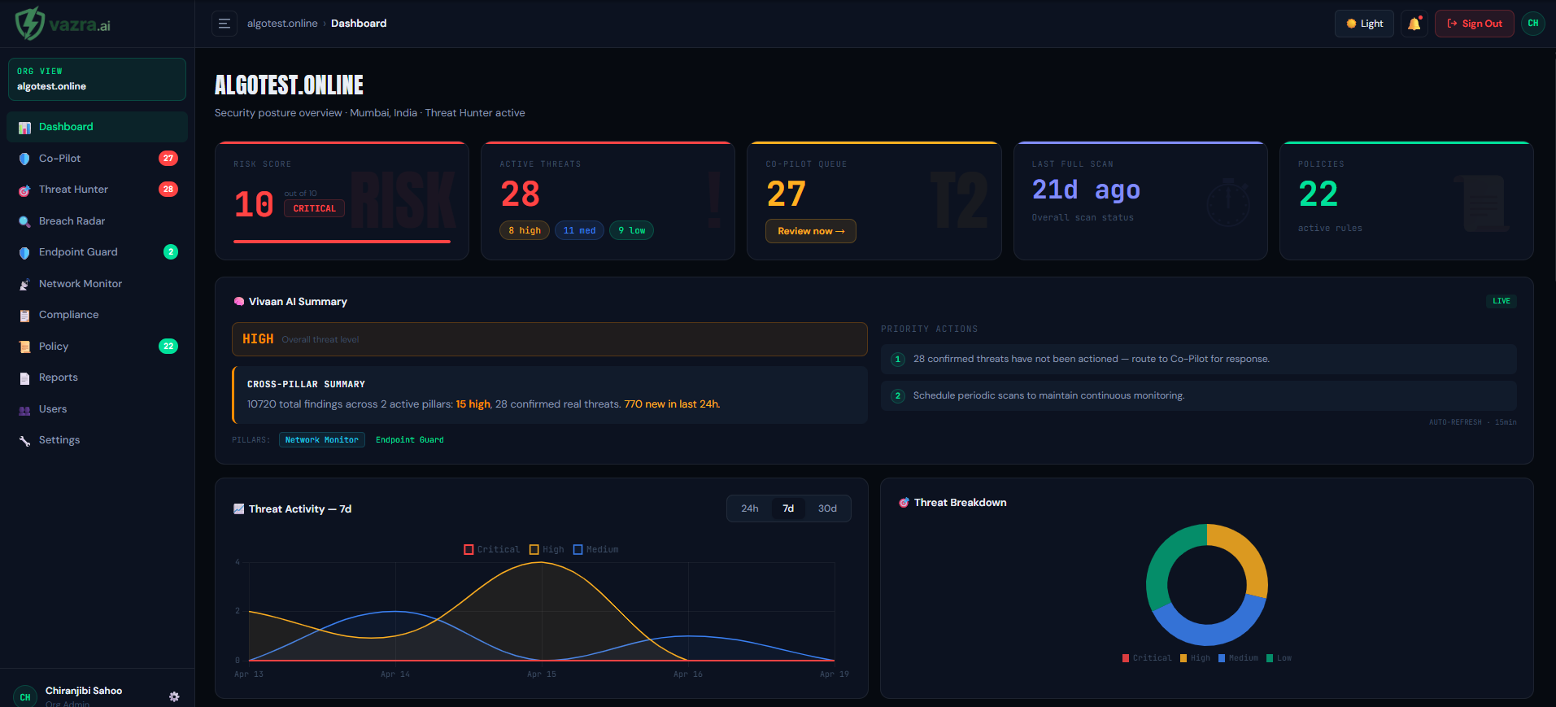This screenshot has height=707, width=1556.
Task: Click the Settings wrench icon
Action: point(24,441)
